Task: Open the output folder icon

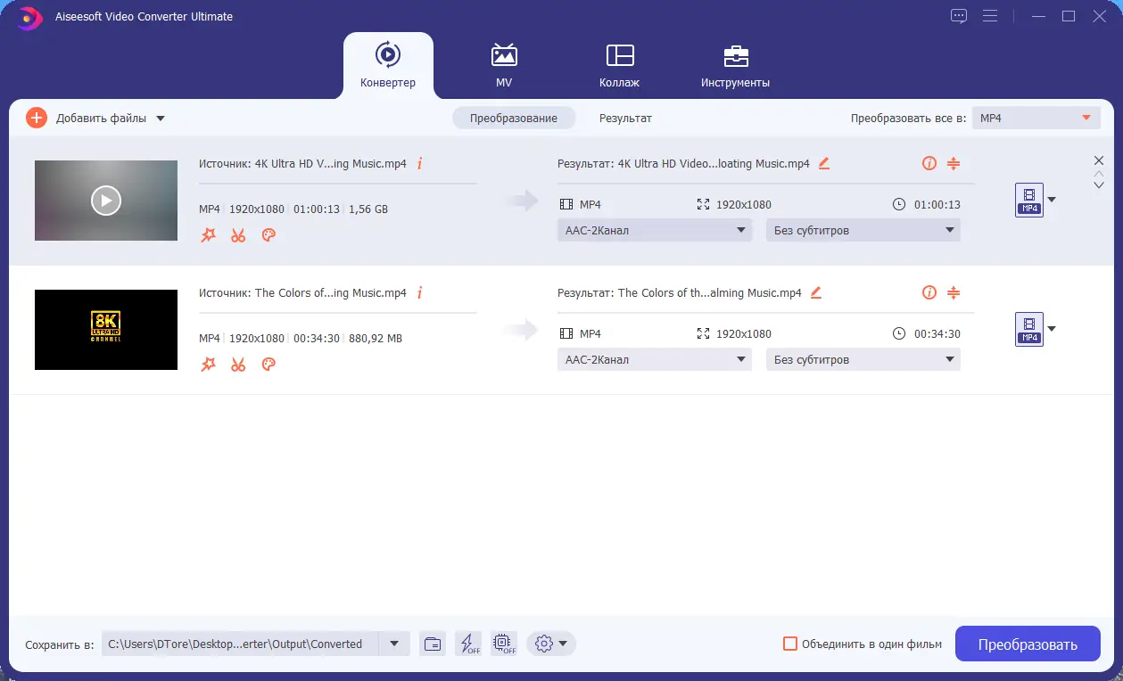Action: click(x=433, y=644)
